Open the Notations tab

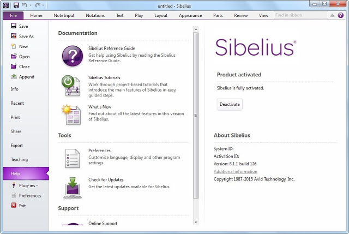(95, 15)
